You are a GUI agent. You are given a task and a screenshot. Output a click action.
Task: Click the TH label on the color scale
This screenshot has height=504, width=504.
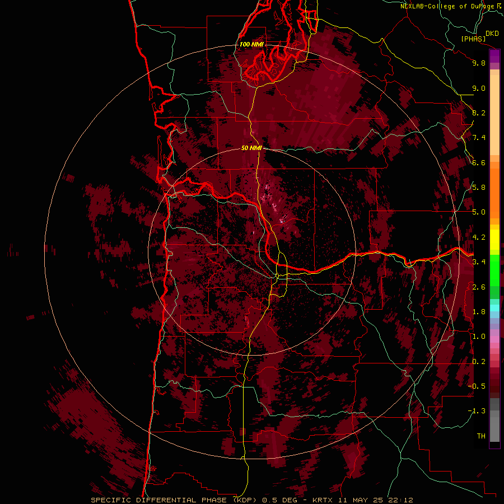[x=481, y=436]
